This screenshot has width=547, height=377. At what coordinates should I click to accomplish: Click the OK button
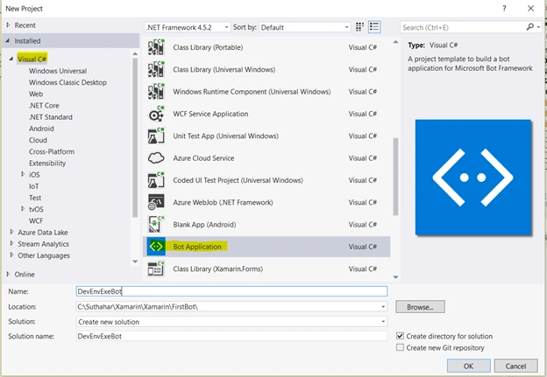click(x=468, y=366)
